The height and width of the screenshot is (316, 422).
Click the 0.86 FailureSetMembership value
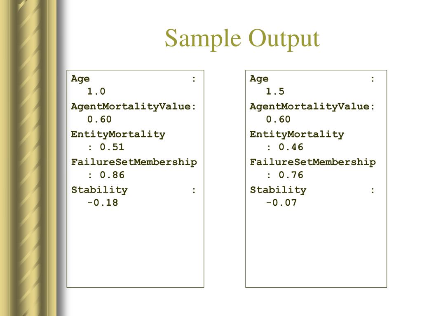pos(112,175)
